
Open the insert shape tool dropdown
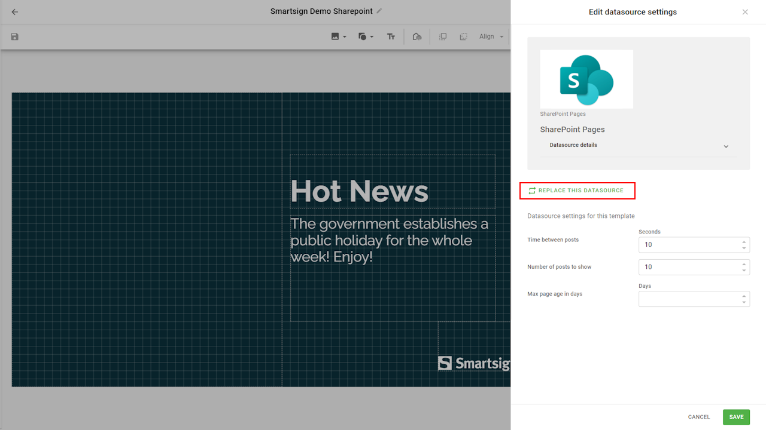click(365, 36)
